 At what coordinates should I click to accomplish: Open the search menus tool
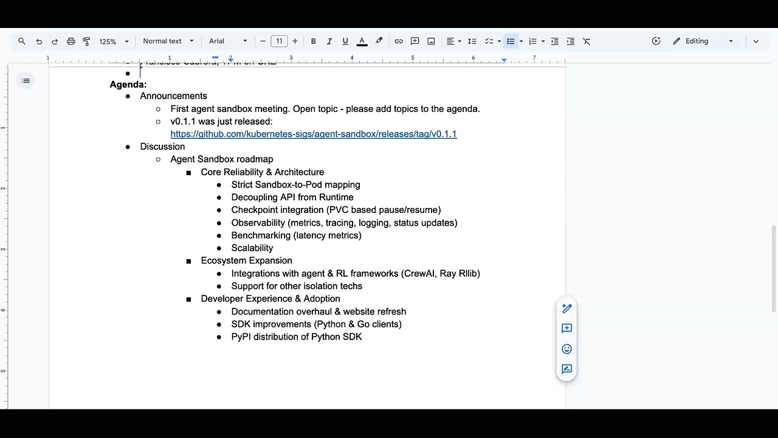[x=22, y=41]
